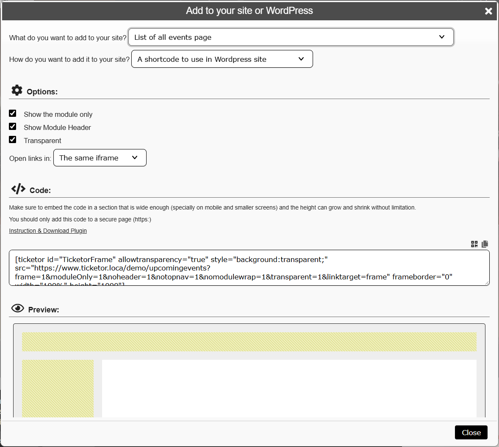This screenshot has height=447, width=499.
Task: Expand the 'The same iframe' links dropdown
Action: point(100,158)
